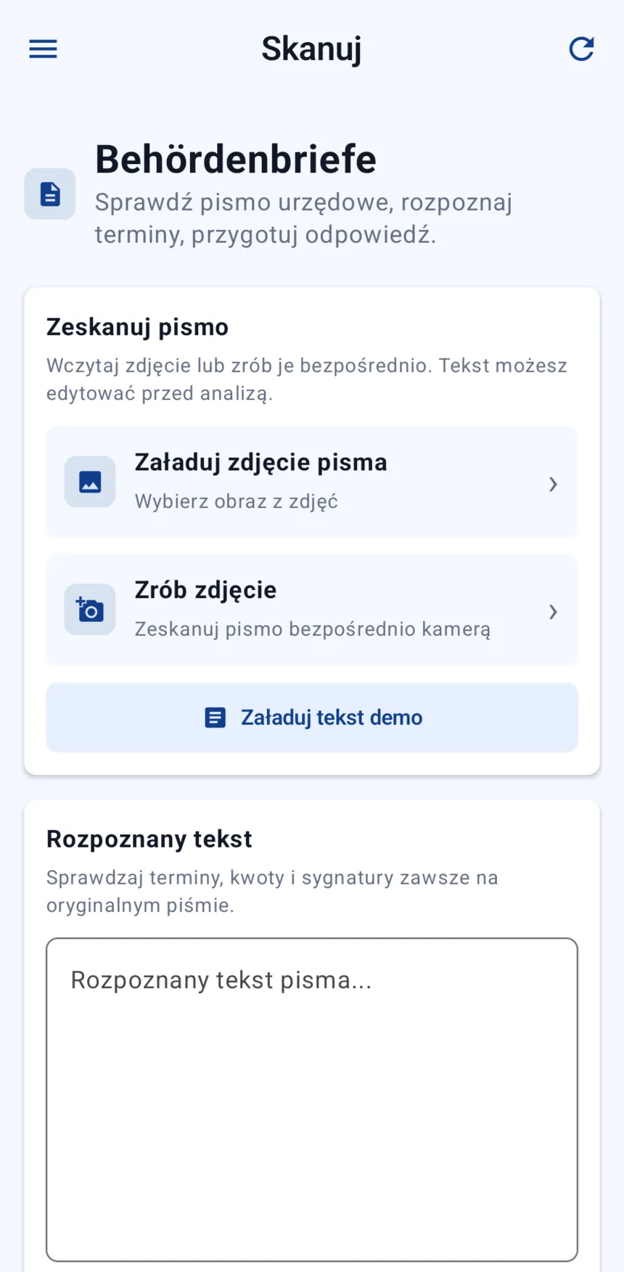Tap the add-photo camera icon
This screenshot has width=624, height=1272.
[x=90, y=610]
